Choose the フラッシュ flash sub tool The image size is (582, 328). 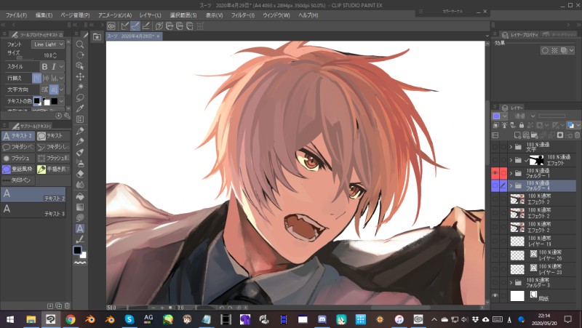[18, 158]
